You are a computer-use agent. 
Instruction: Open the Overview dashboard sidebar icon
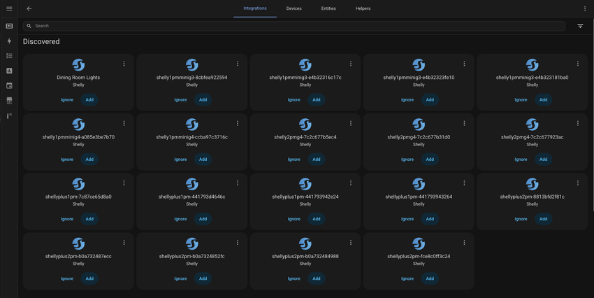click(9, 26)
